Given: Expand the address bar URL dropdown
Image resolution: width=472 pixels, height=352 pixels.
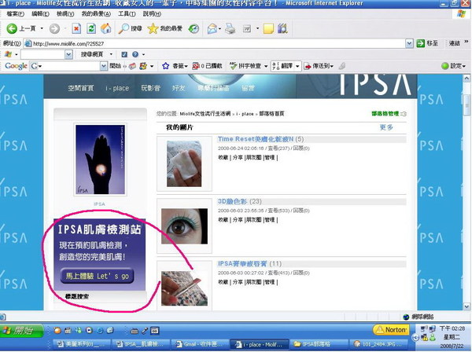Looking at the screenshot, I should (409, 43).
